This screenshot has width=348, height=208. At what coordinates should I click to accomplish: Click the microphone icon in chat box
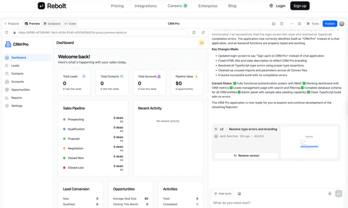click(330, 193)
